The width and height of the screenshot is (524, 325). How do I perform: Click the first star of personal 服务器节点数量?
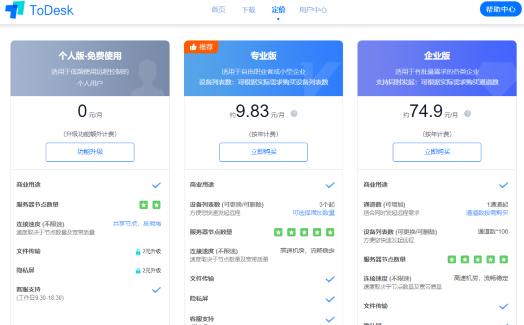[x=144, y=205]
